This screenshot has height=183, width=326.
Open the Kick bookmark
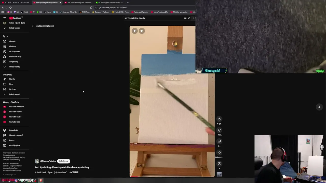(39, 12)
